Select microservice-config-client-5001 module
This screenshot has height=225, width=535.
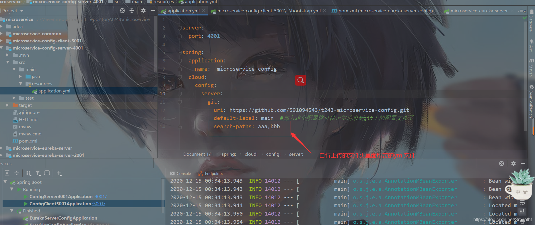pyautogui.click(x=47, y=41)
